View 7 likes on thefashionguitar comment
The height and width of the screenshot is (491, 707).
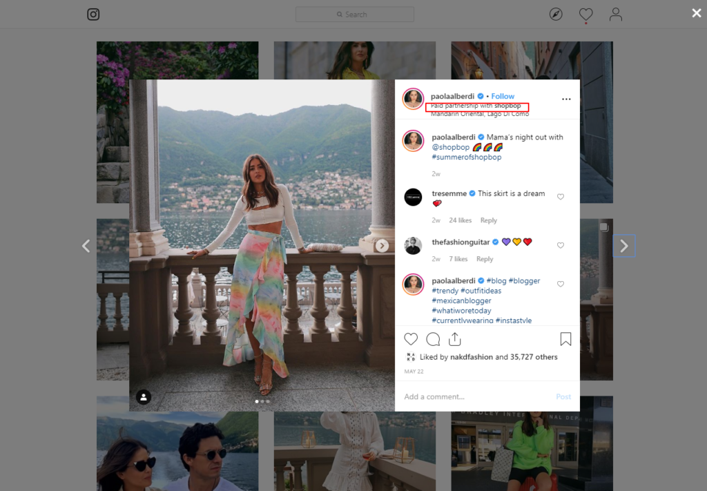coord(458,259)
